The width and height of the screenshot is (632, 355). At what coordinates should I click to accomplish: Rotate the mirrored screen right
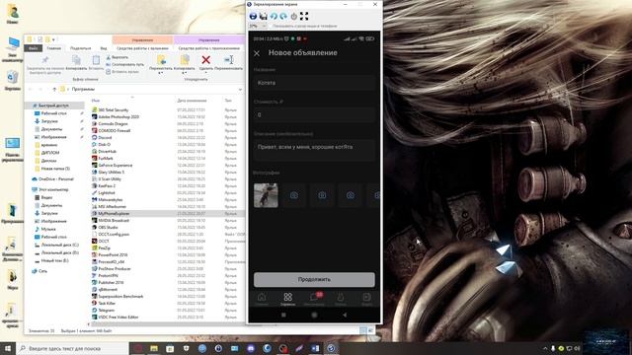[283, 16]
